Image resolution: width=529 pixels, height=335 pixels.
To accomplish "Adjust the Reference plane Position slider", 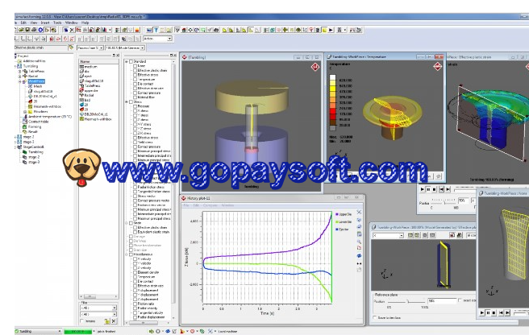I will click(406, 301).
